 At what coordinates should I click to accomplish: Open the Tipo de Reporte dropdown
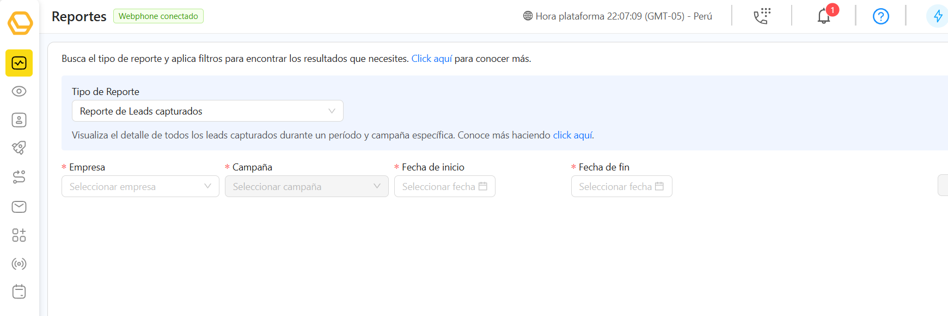point(207,111)
